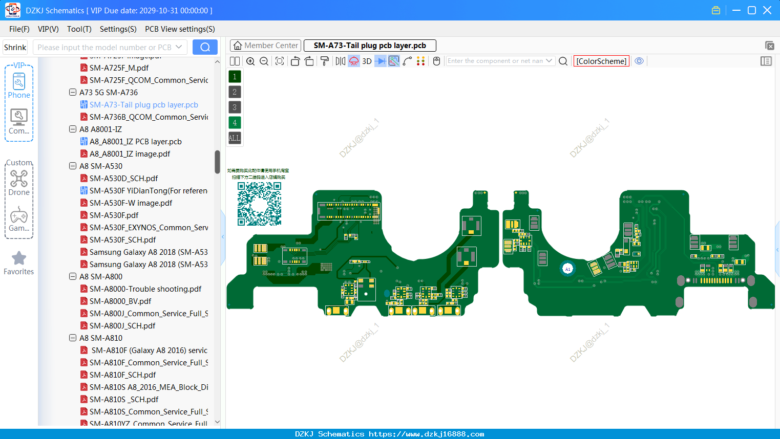Toggle the red dome highlight tool
780x439 pixels.
(354, 61)
